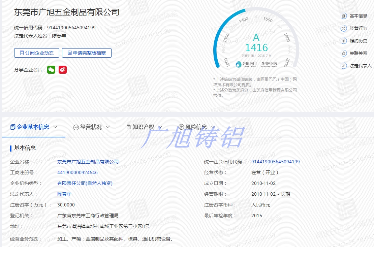Open the 陈春年 legal representative link
The width and height of the screenshot is (374, 260).
tap(64, 194)
